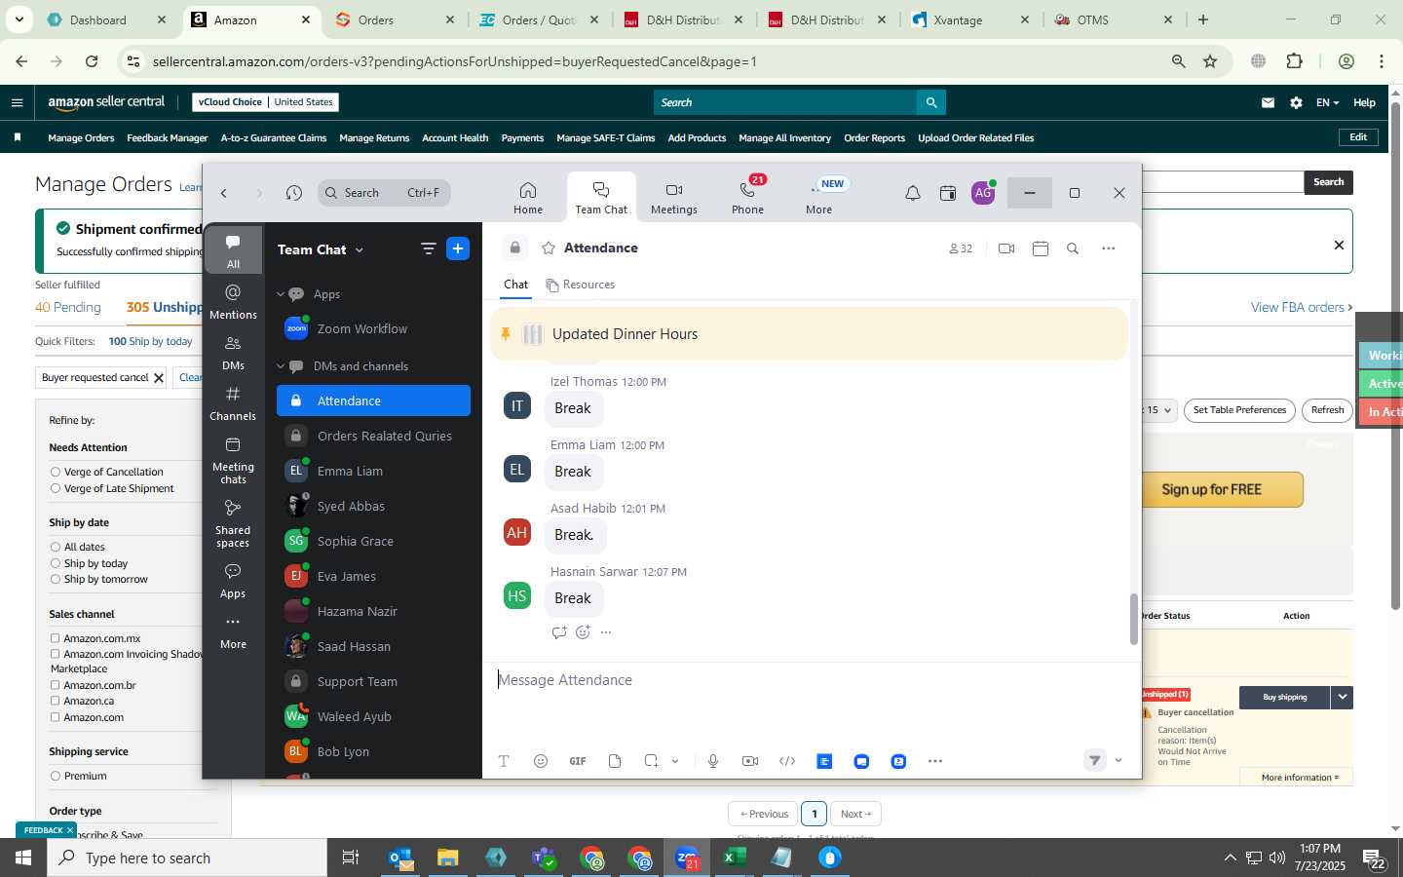
Task: Check Amazon.com.mx sales channel
Action: click(x=56, y=638)
